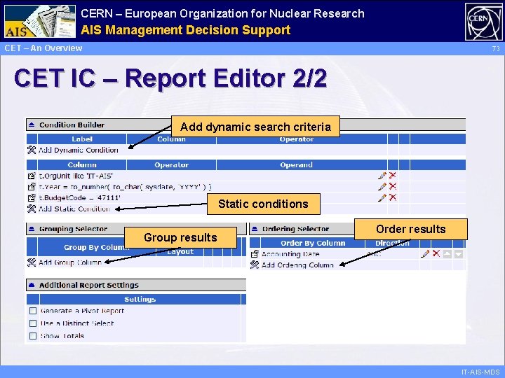Screen dimensions: 505x378
Task: Click the tools icon beside Add Dynamic Condition
Action: pyautogui.click(x=32, y=150)
